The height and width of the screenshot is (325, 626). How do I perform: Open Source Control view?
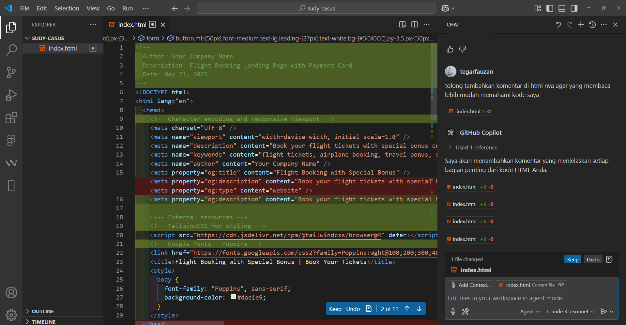(11, 72)
